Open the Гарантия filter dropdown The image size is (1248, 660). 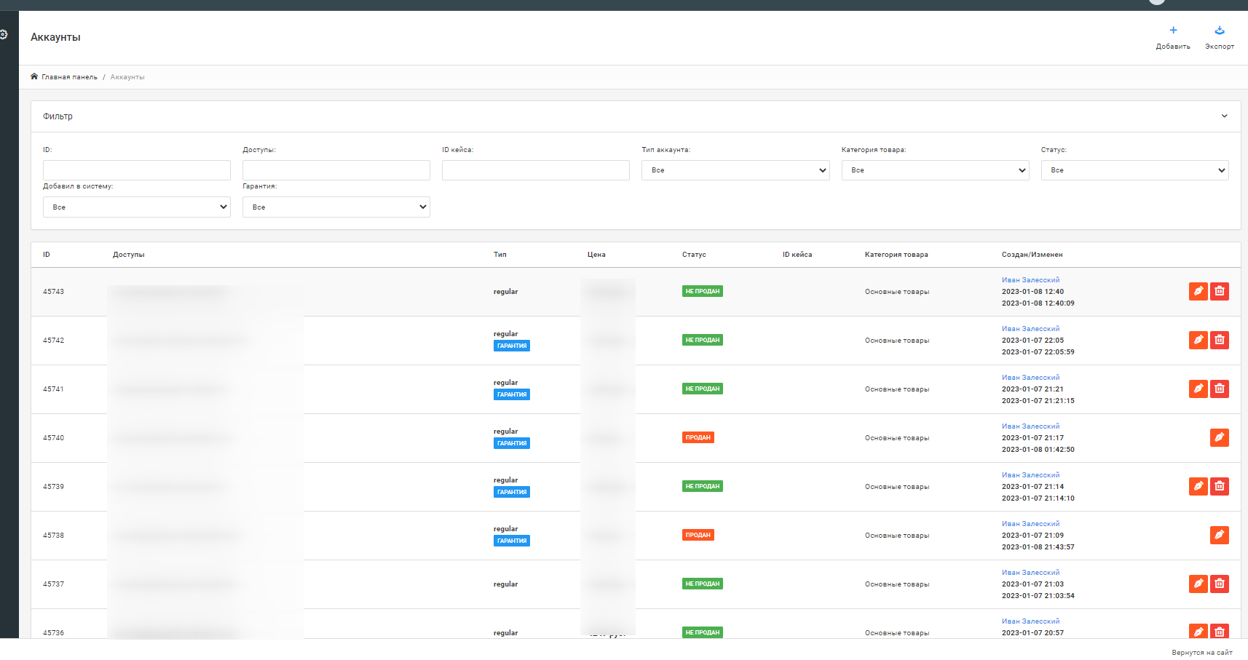336,207
